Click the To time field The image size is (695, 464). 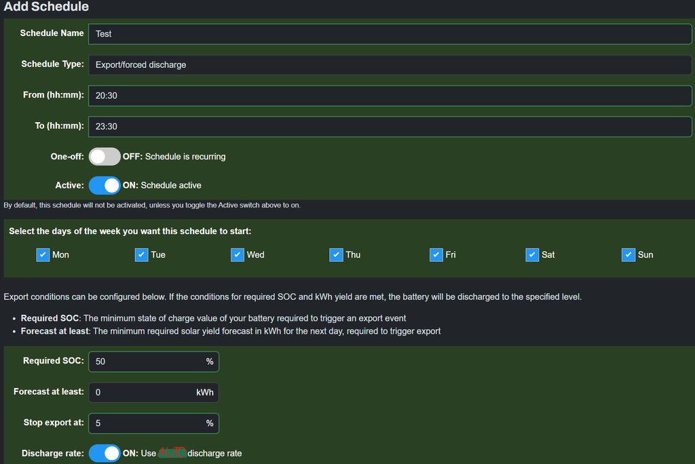click(390, 126)
